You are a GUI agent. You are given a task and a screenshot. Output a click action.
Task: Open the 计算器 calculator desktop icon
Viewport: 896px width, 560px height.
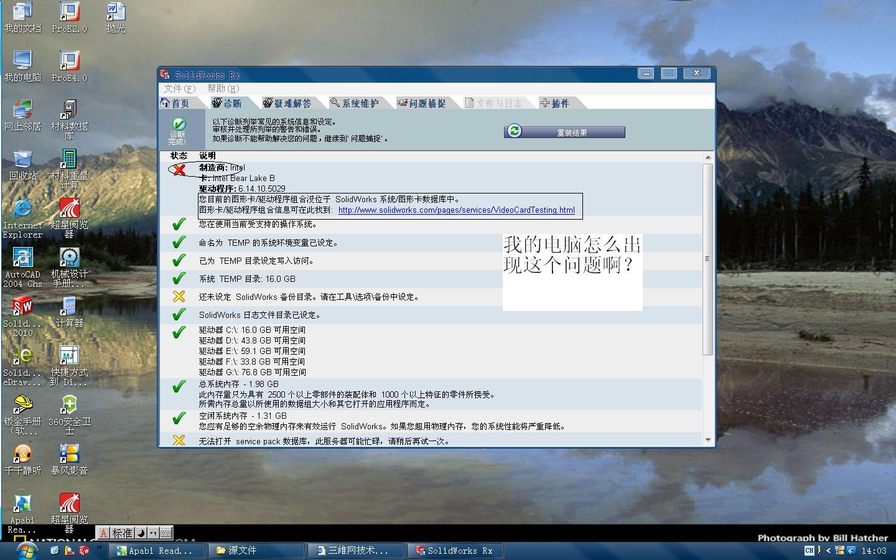(69, 312)
